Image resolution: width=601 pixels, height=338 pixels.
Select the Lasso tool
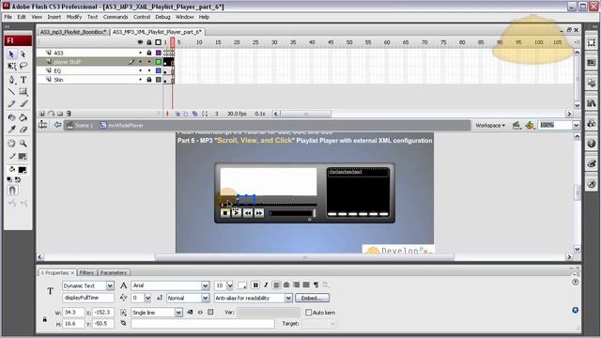click(23, 67)
